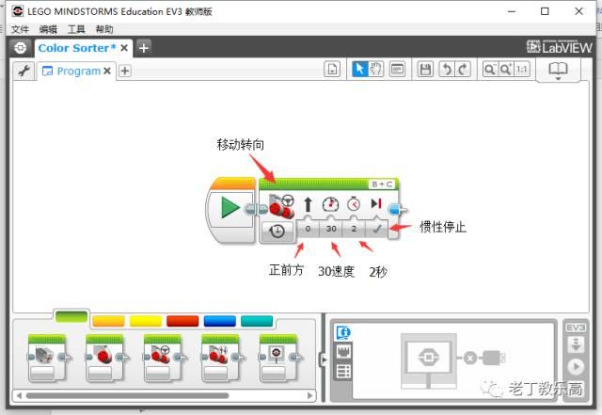Click the Move Steering block icon
This screenshot has width=602, height=415.
[x=282, y=206]
